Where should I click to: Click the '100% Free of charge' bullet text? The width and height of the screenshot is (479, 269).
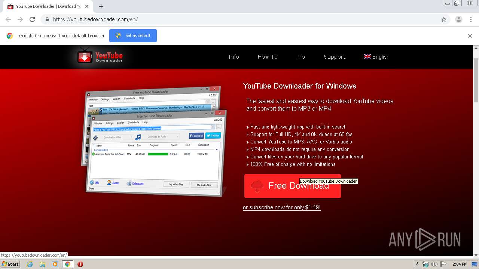pos(293,164)
